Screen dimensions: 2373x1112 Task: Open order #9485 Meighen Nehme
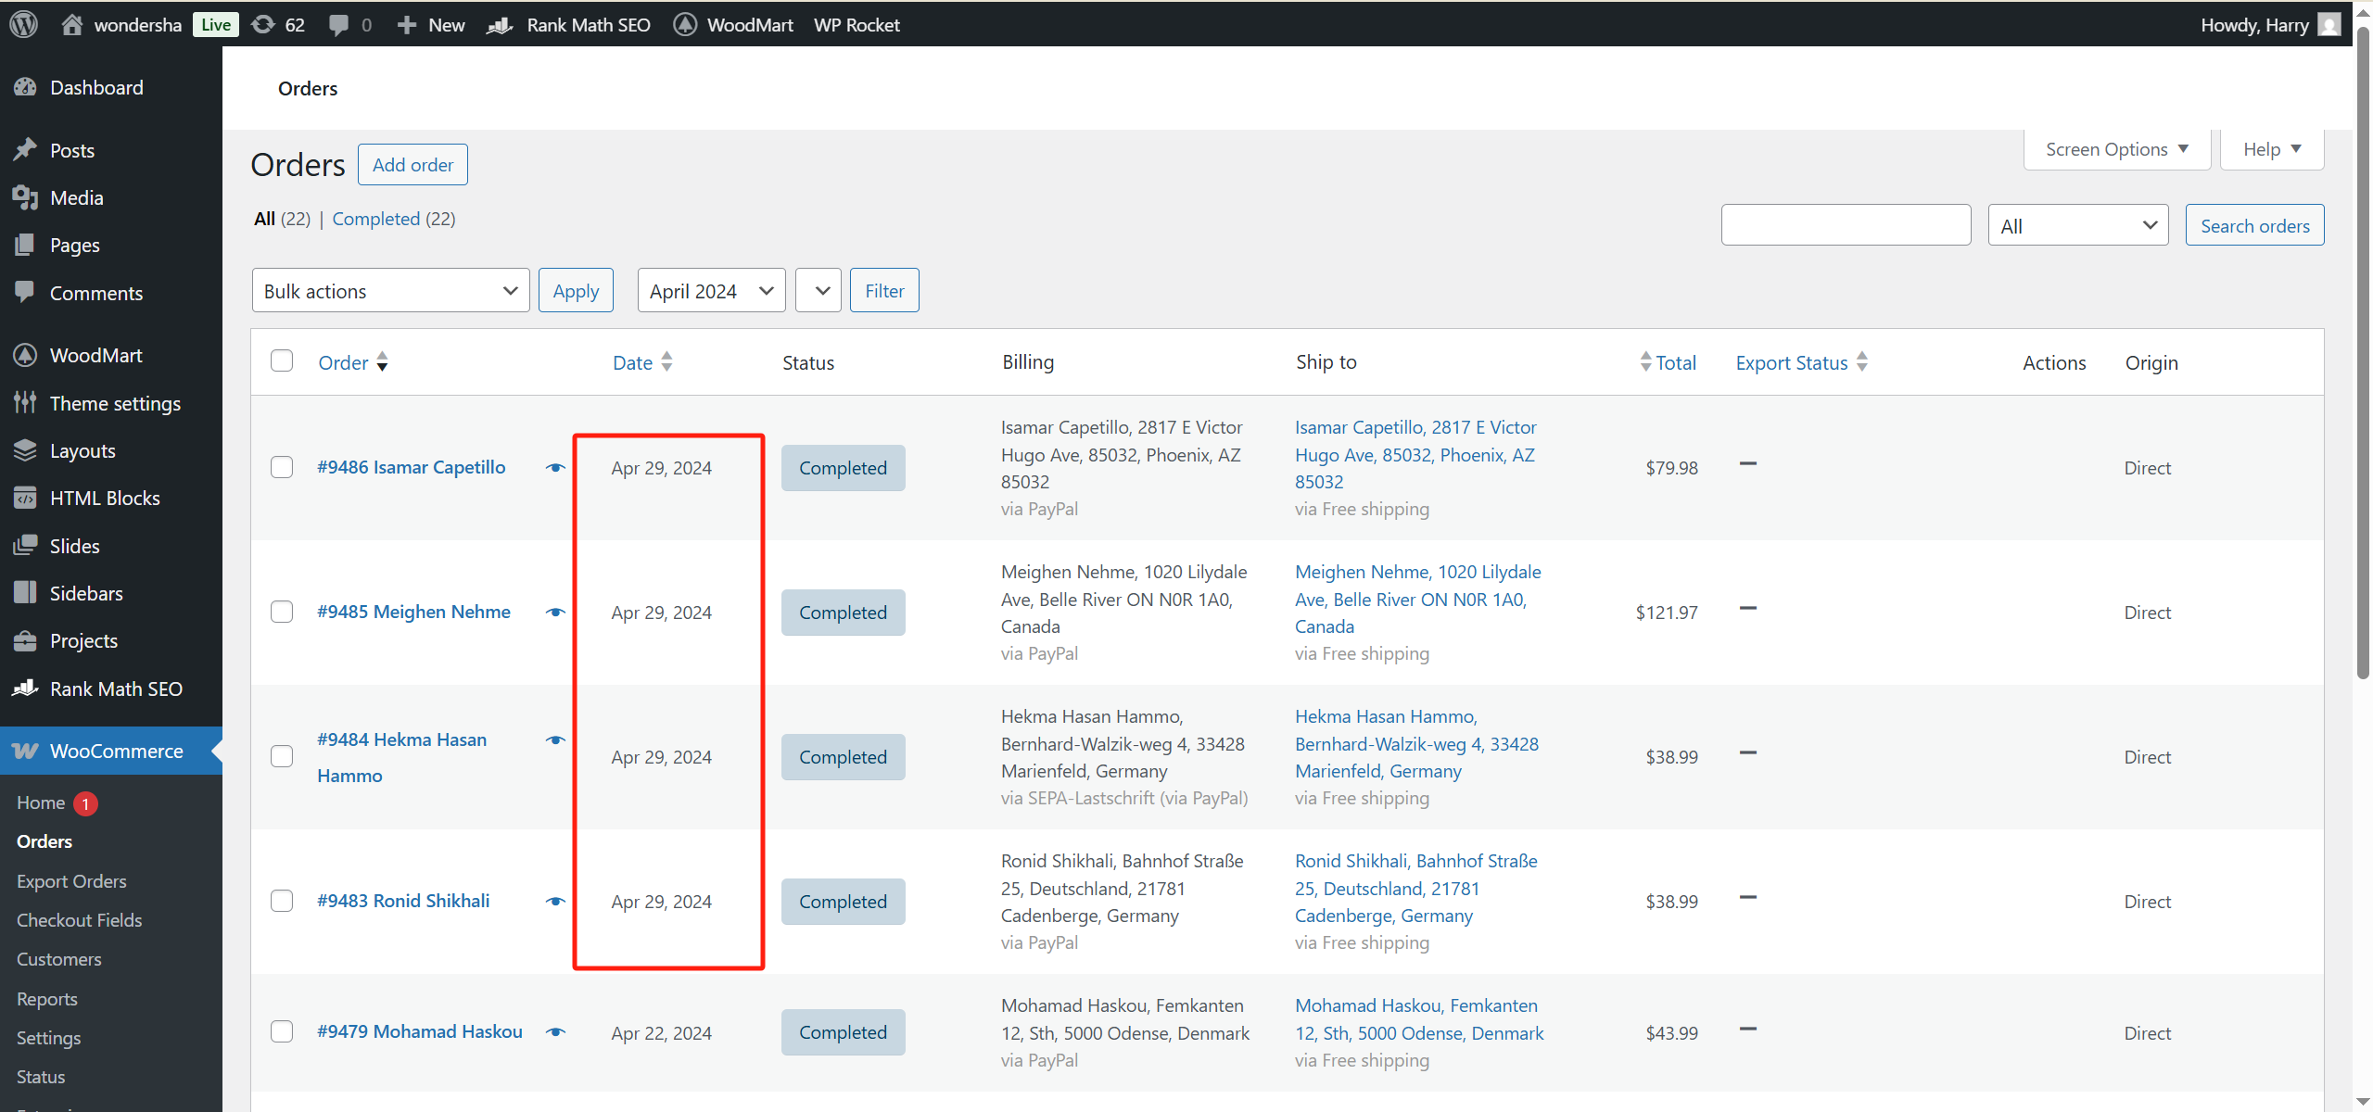pyautogui.click(x=413, y=612)
